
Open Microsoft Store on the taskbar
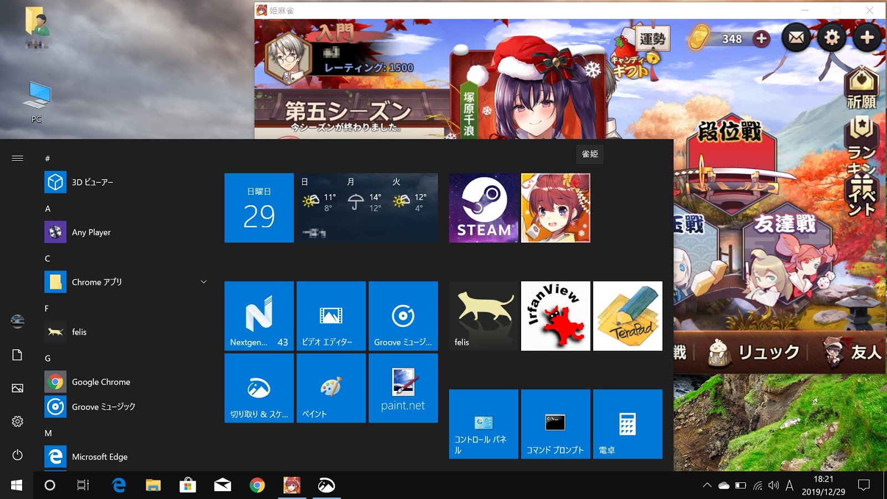click(x=188, y=485)
